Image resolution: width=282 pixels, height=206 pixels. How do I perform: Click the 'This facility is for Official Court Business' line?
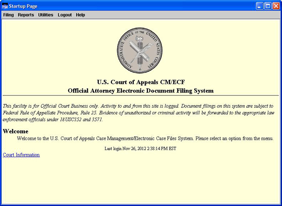tap(138, 106)
